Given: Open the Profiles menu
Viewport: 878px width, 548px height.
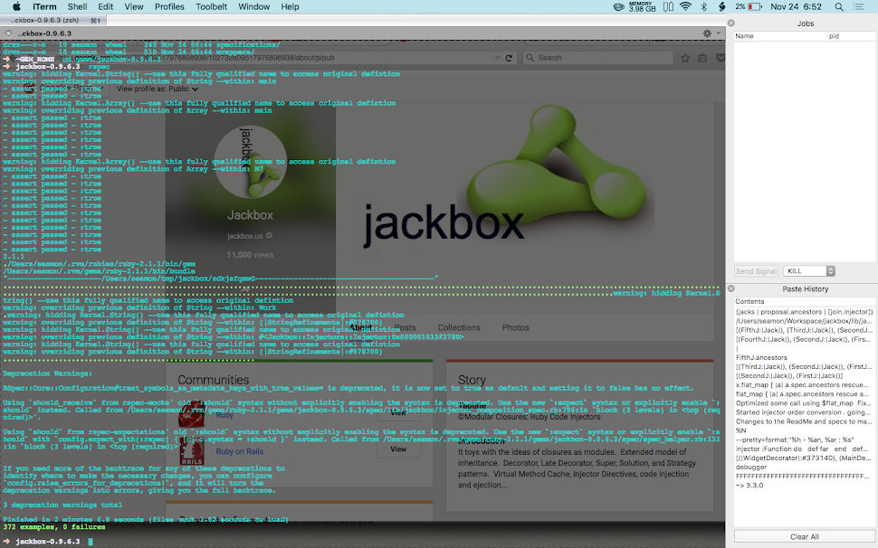Looking at the screenshot, I should point(169,6).
